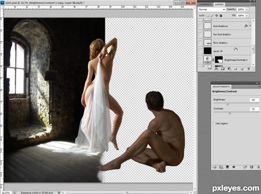The image size is (261, 194).
Task: Add a layer mask
Action: coord(223,69)
